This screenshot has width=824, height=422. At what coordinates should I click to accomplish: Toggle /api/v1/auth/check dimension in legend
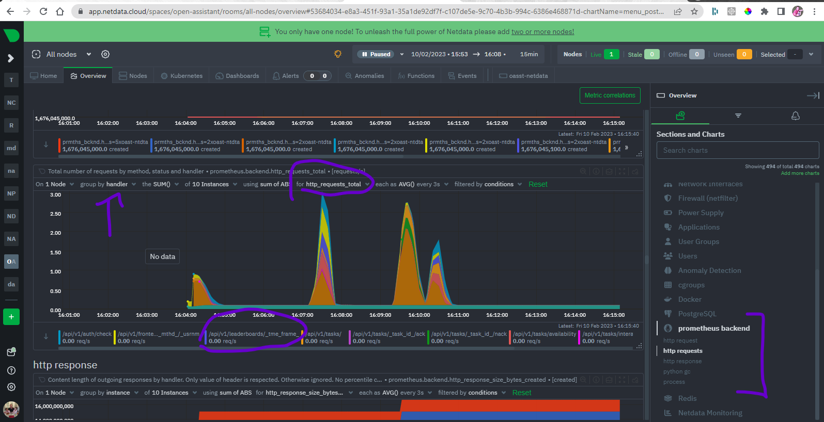click(86, 337)
